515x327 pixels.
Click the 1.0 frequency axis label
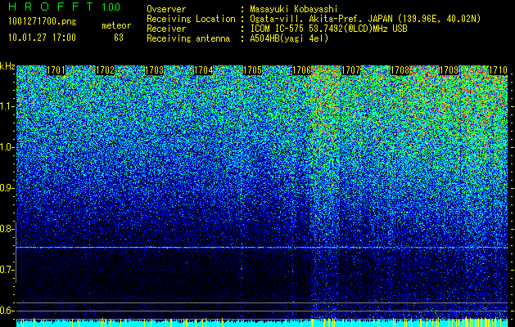point(7,147)
